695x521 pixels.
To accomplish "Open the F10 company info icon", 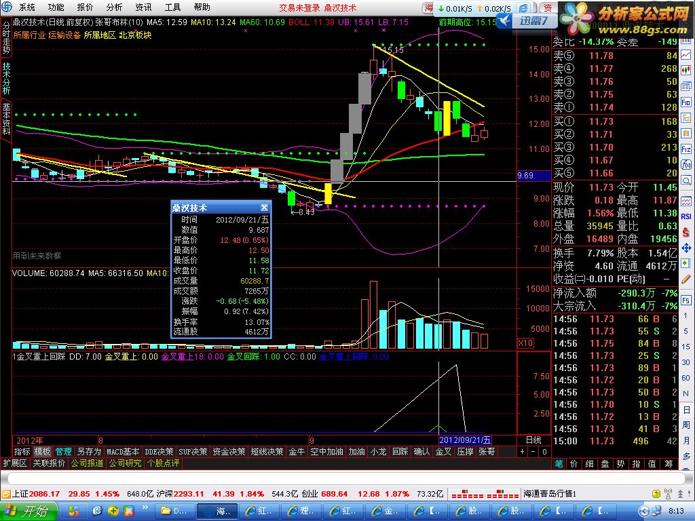I will pyautogui.click(x=685, y=102).
